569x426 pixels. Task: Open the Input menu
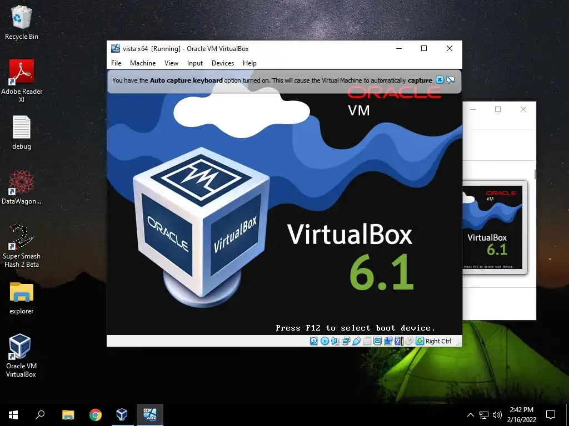[195, 63]
